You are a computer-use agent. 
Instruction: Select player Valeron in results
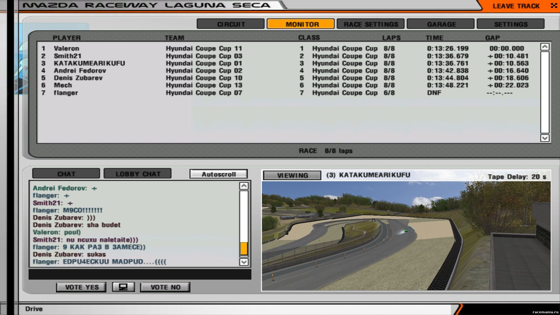(66, 48)
